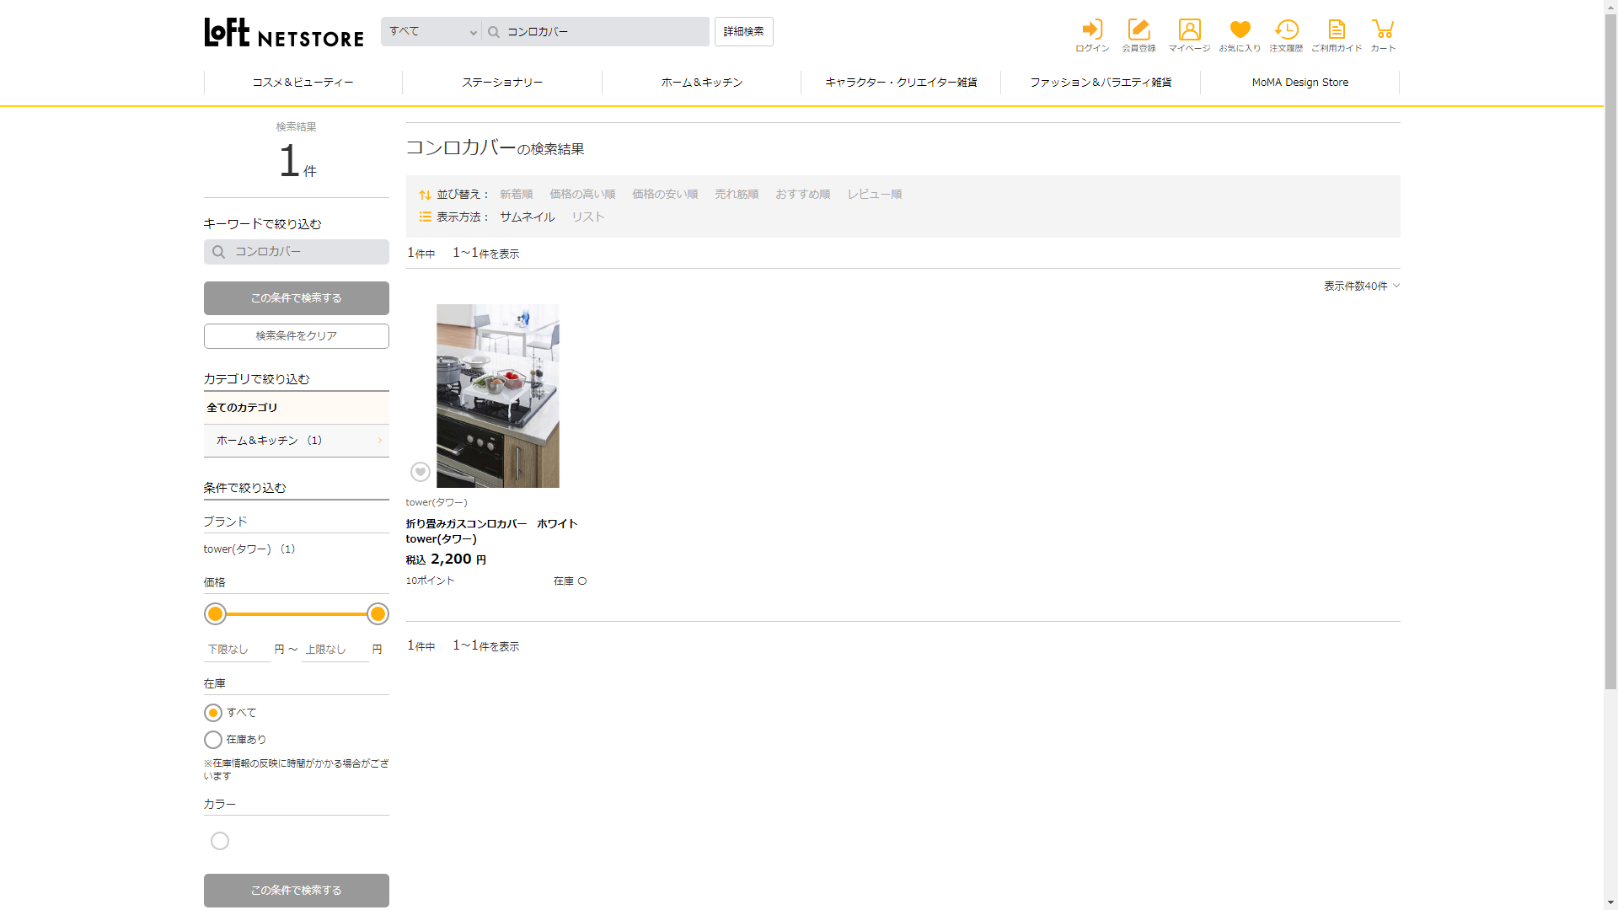The width and height of the screenshot is (1618, 910).
Task: Sort results by 価格の安い順
Action: 665,195
